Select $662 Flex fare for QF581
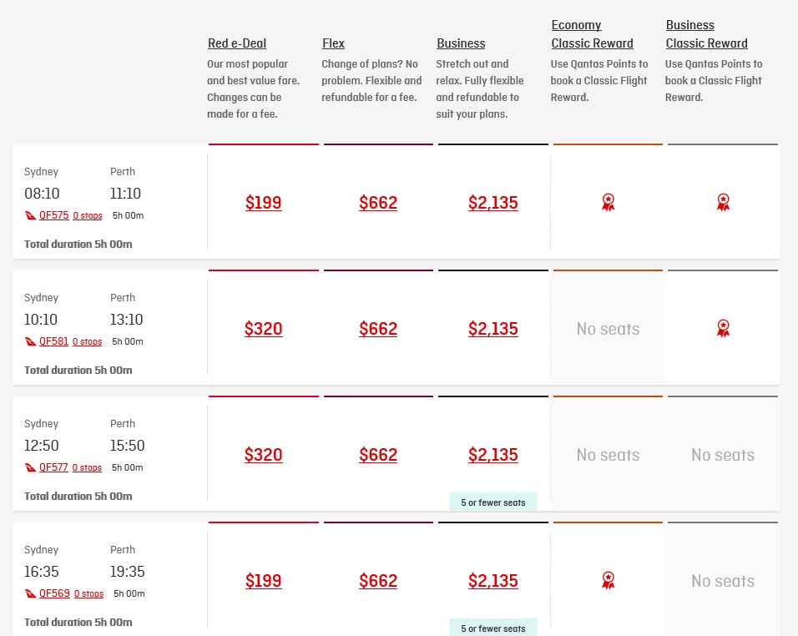This screenshot has width=798, height=636. 377,329
